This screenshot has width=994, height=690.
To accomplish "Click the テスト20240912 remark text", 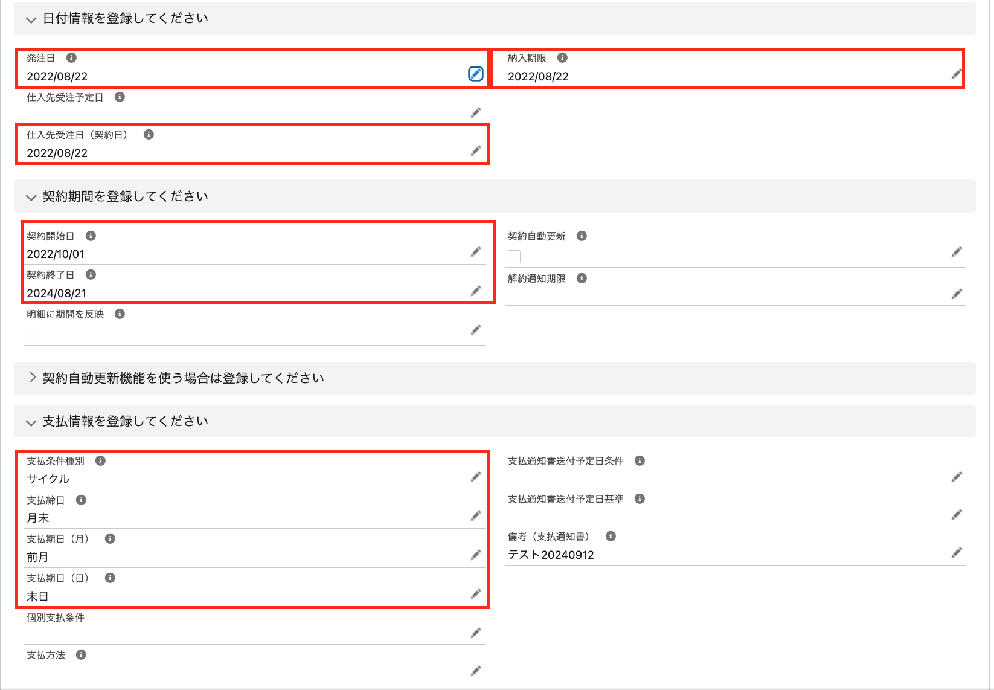I will pyautogui.click(x=551, y=555).
